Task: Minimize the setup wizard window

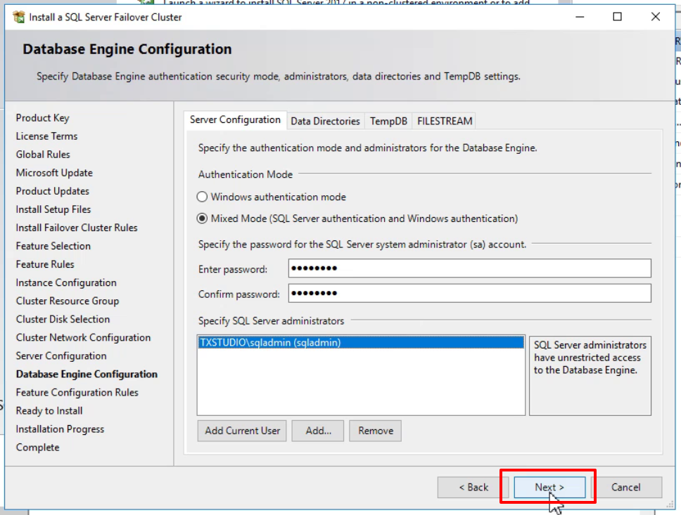Action: click(x=580, y=17)
